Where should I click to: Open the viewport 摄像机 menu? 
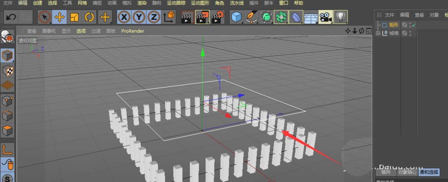(x=49, y=31)
